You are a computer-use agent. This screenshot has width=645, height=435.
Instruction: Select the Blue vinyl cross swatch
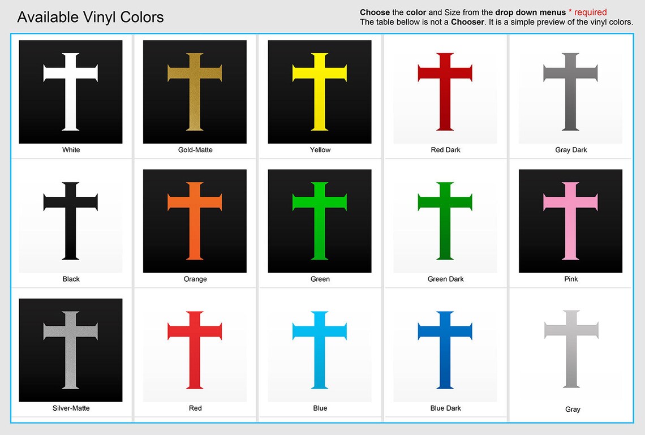point(320,350)
